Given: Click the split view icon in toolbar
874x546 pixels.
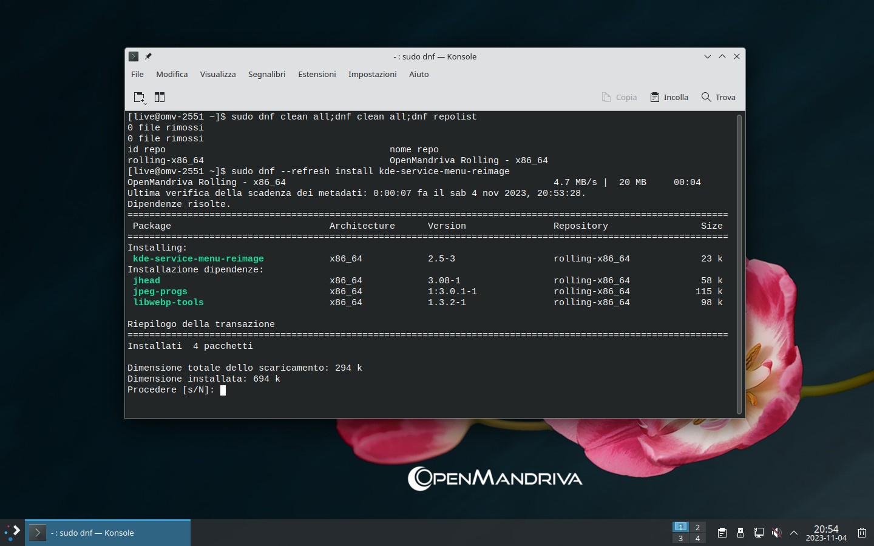Looking at the screenshot, I should point(160,97).
